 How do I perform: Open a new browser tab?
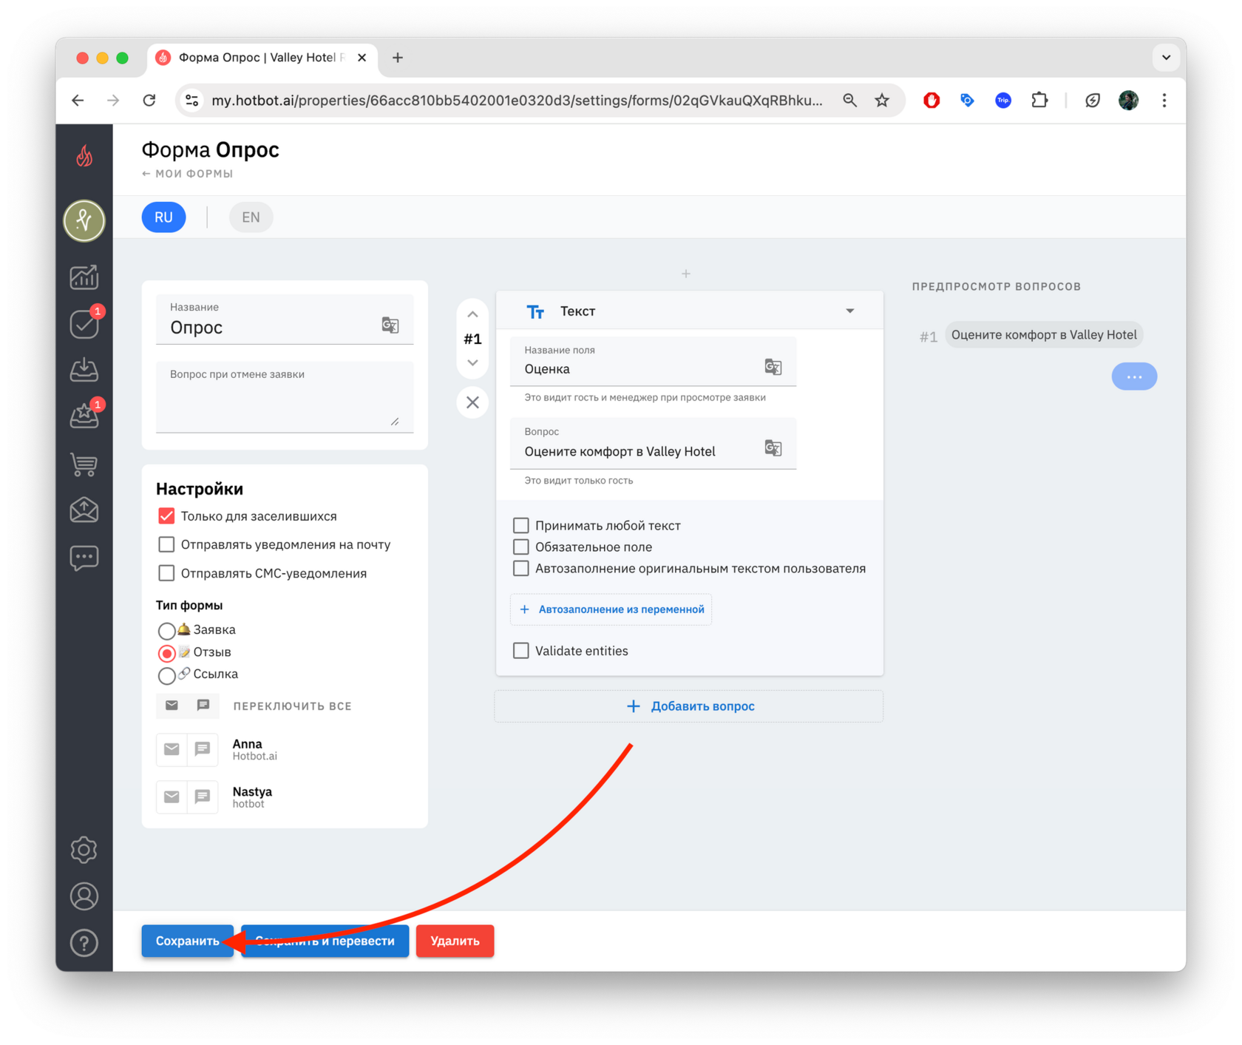point(398,58)
